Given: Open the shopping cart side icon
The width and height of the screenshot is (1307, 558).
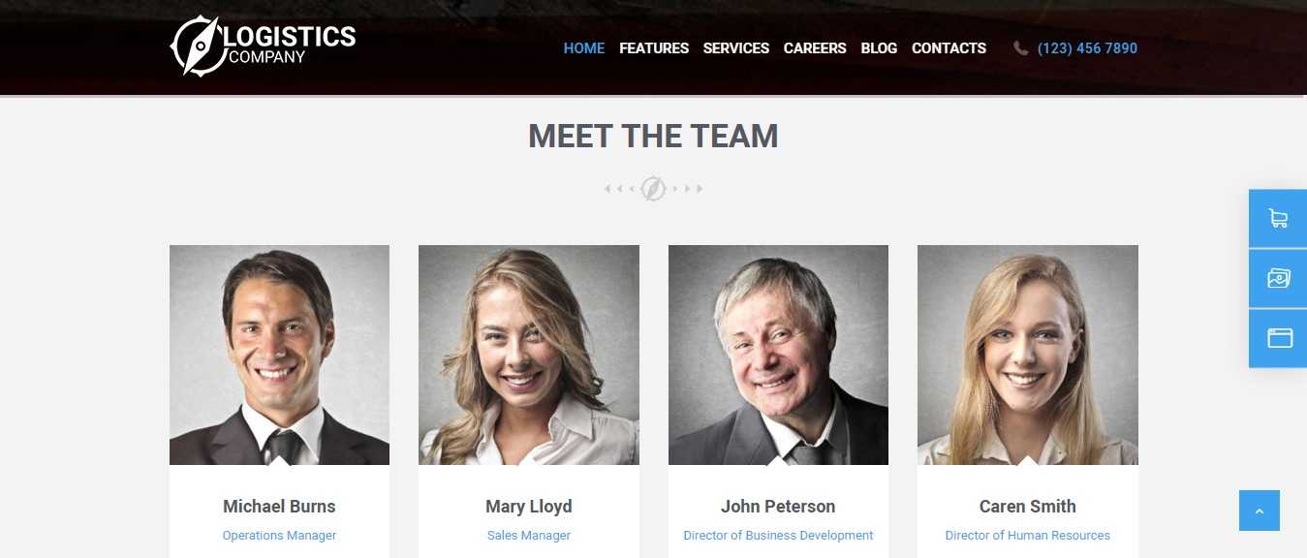Looking at the screenshot, I should 1278,219.
